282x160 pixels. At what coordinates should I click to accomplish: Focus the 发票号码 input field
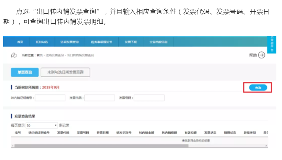(x=149, y=98)
